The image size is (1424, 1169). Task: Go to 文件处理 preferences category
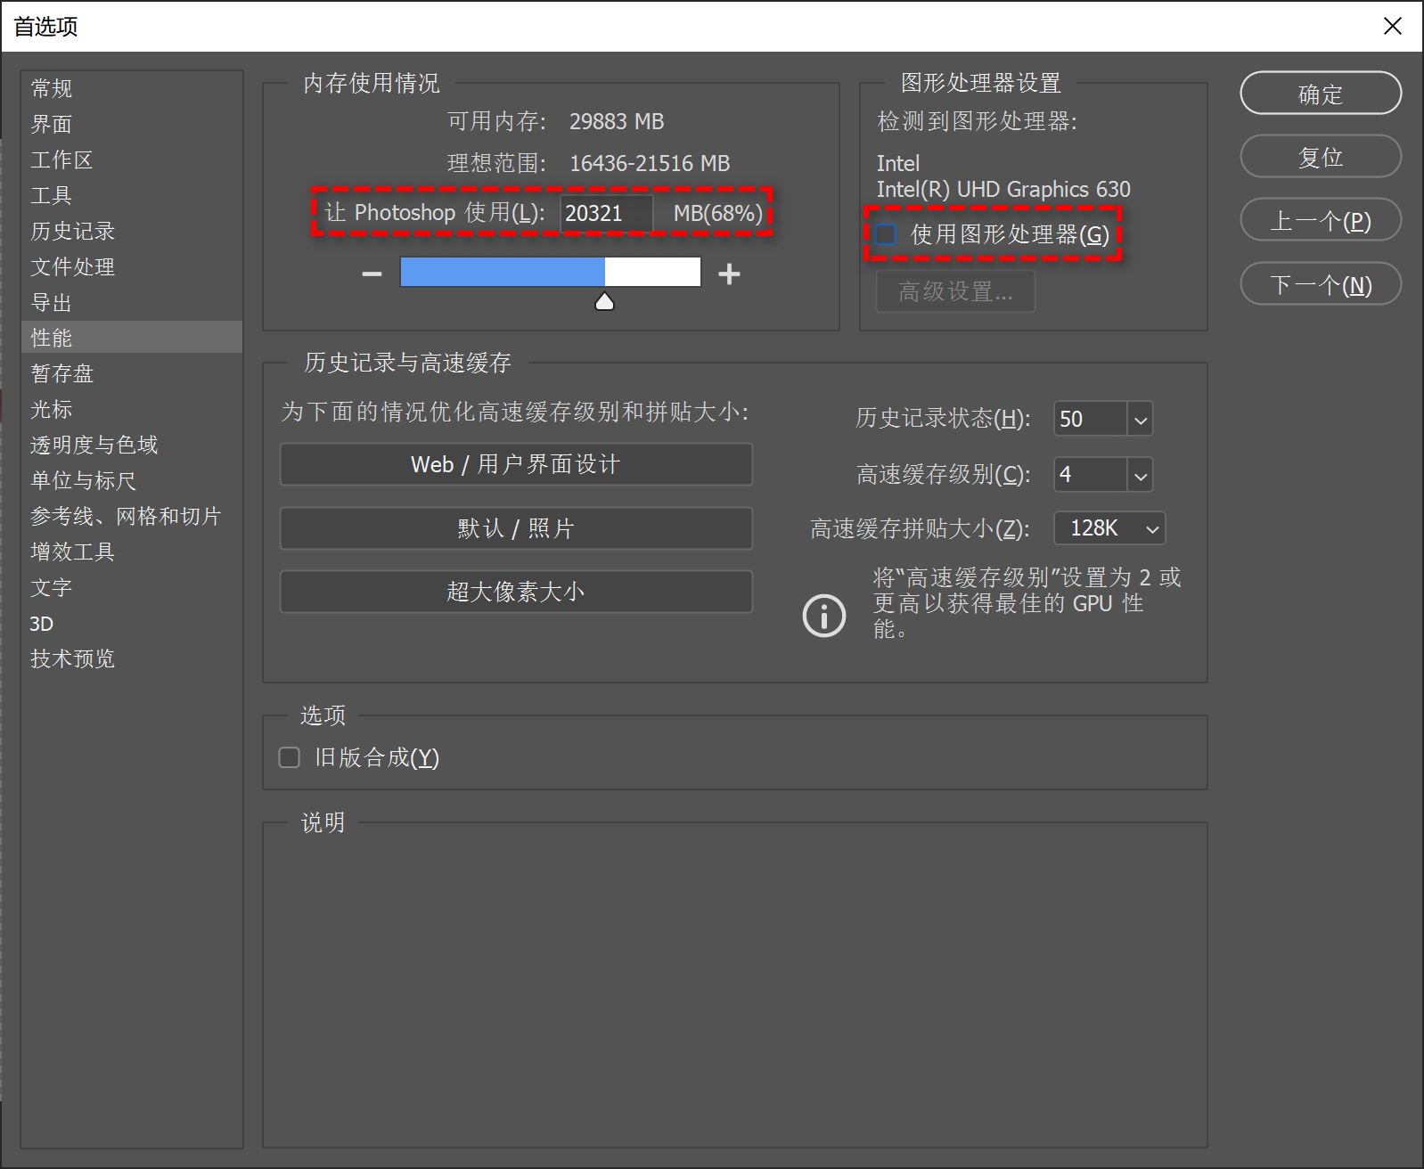coord(132,266)
